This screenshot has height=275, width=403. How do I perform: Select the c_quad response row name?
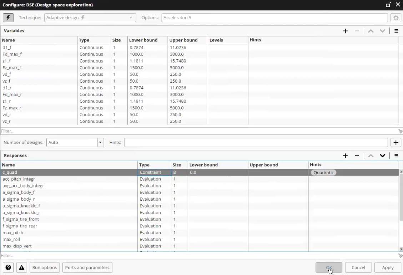[x=10, y=172]
